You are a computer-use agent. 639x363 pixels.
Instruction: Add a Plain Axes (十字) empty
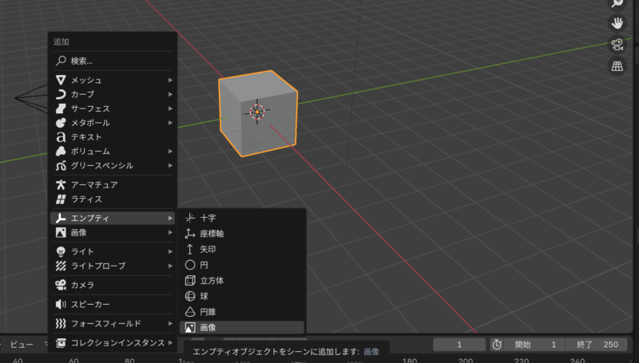tap(242, 218)
